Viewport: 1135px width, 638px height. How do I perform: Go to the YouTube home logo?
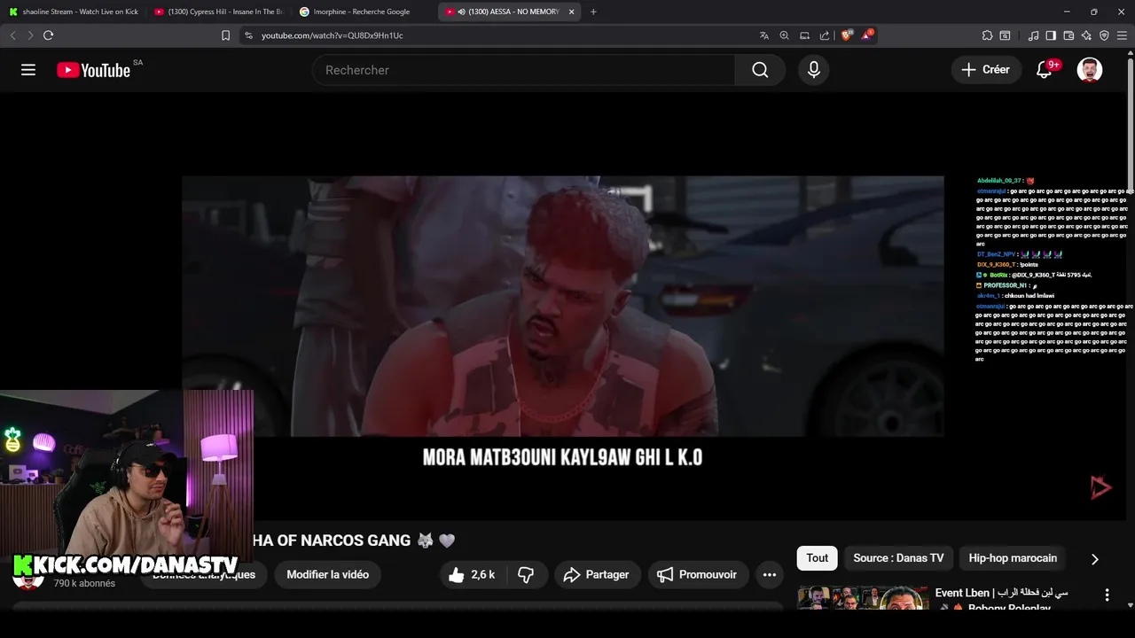[x=93, y=70]
